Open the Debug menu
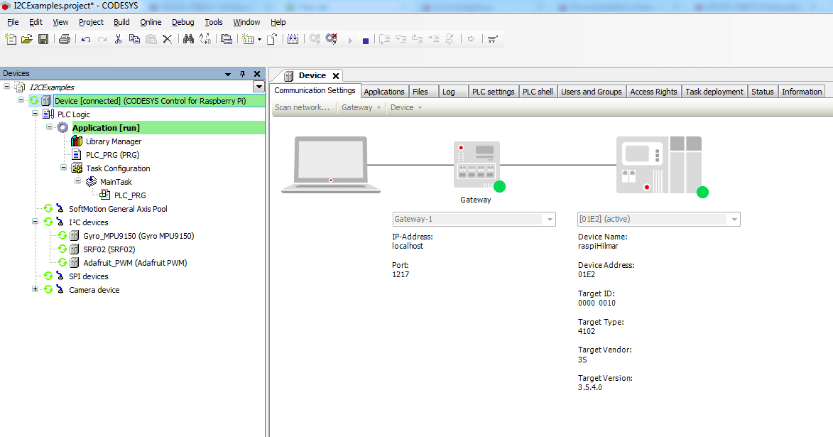 click(183, 22)
